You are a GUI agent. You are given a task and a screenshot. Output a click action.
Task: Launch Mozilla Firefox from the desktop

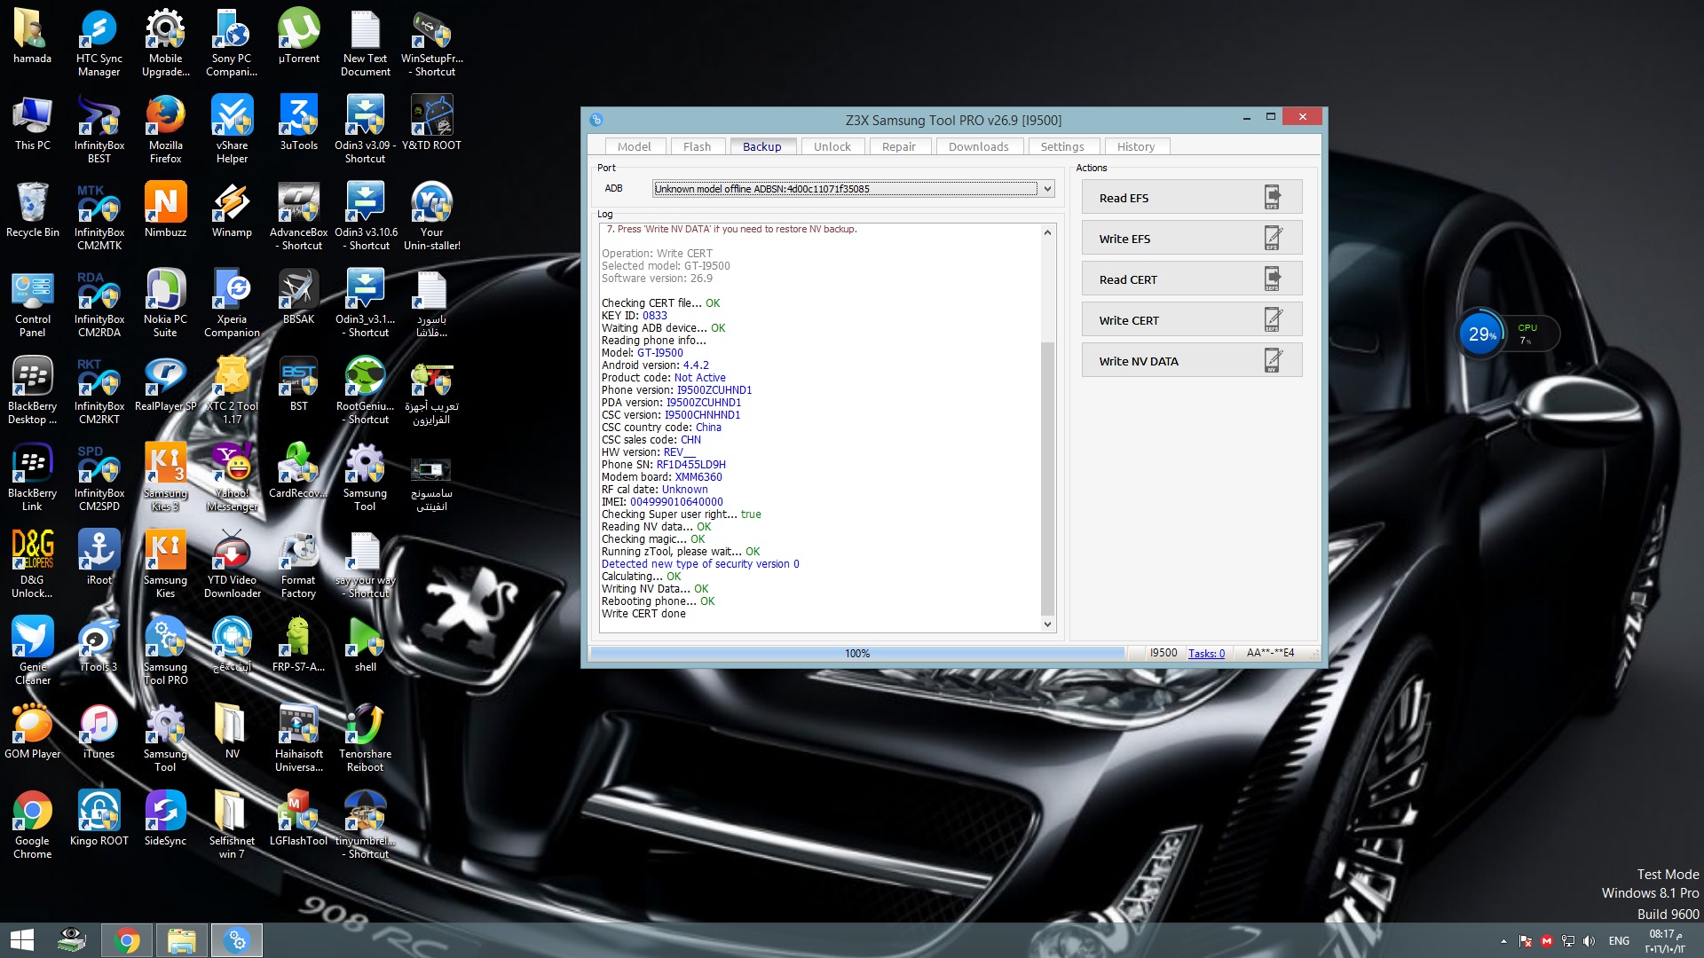pyautogui.click(x=165, y=130)
